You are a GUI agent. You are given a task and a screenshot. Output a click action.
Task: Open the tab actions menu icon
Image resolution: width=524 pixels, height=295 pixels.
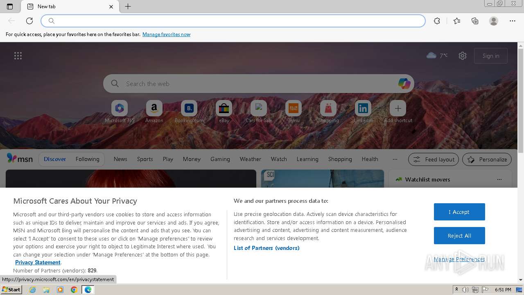(10, 7)
